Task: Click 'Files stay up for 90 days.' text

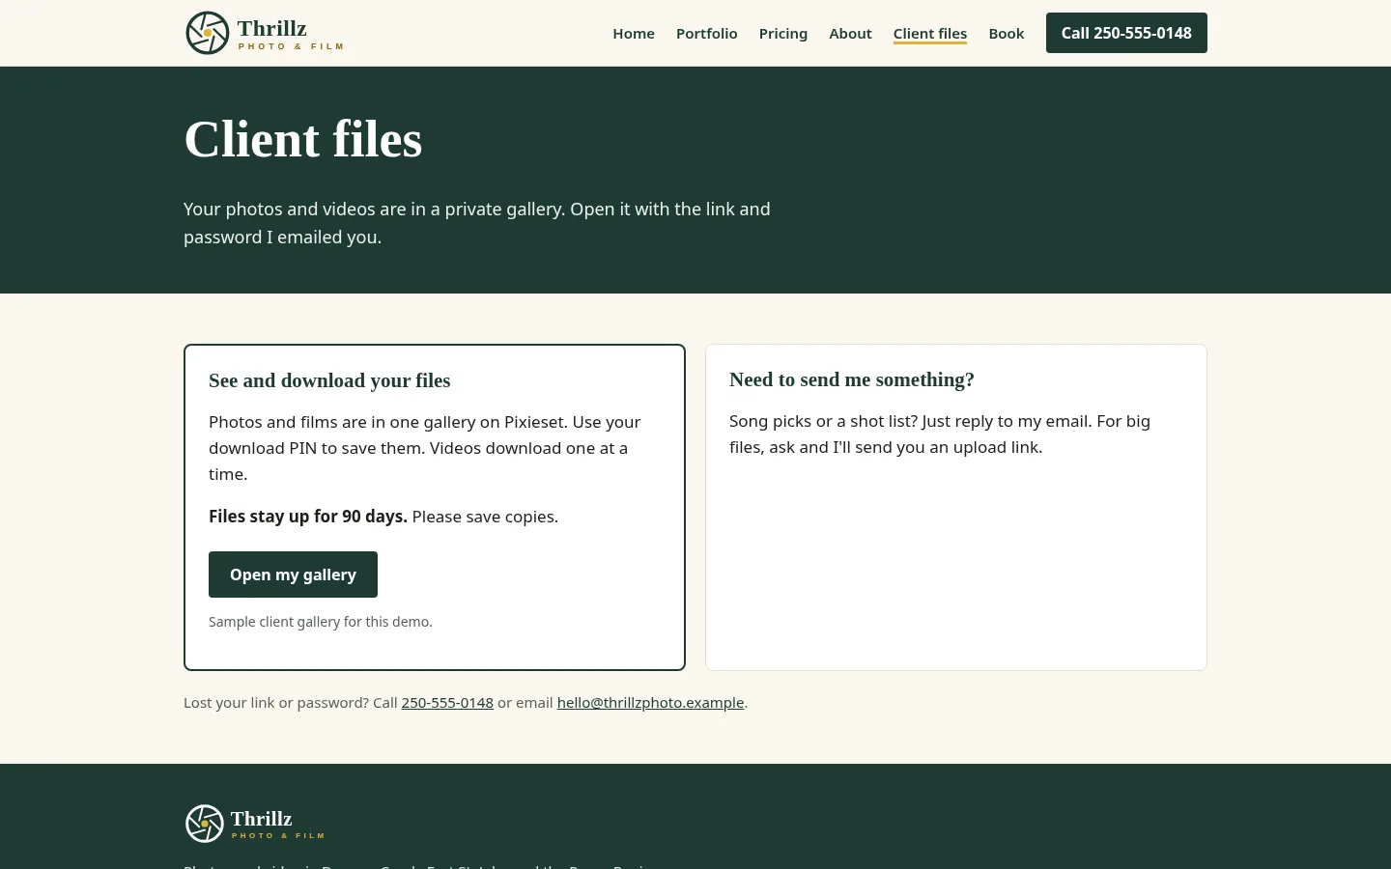Action: [x=308, y=517]
